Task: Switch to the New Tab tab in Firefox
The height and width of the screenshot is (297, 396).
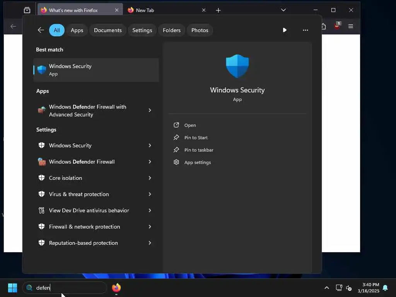Action: (166, 10)
